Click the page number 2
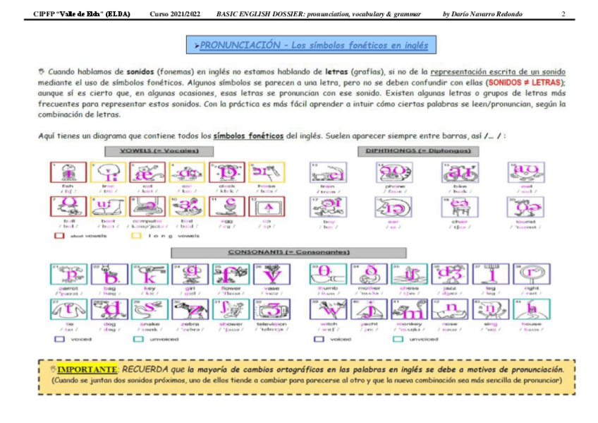Screen dimensions: 598x423 coord(563,14)
